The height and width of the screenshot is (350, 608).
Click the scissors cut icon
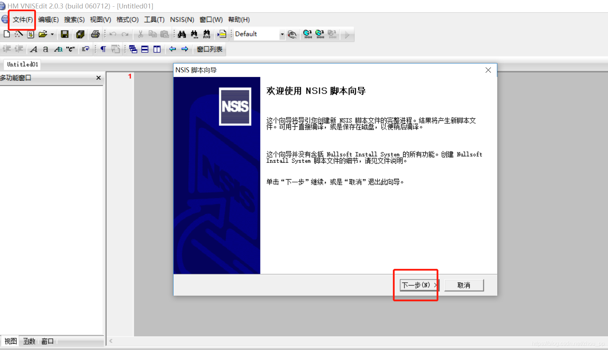click(140, 34)
